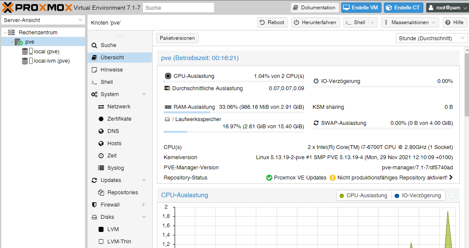Open Firewall in the node menu
The image size is (469, 248).
click(120, 205)
